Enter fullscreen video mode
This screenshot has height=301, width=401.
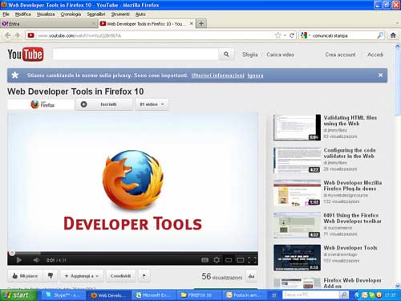coord(252,260)
